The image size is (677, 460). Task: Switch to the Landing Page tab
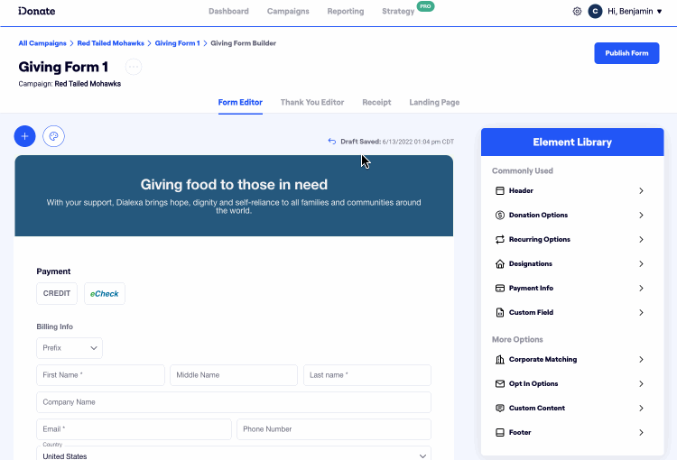pos(434,102)
